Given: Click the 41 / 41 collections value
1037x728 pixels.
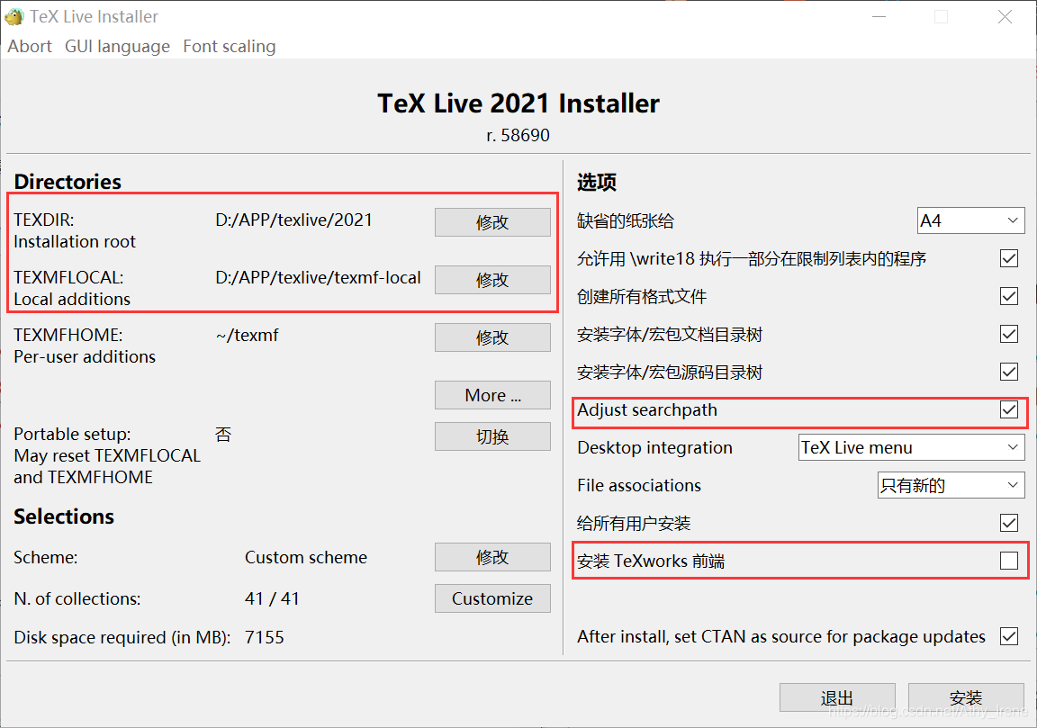Looking at the screenshot, I should pos(272,598).
